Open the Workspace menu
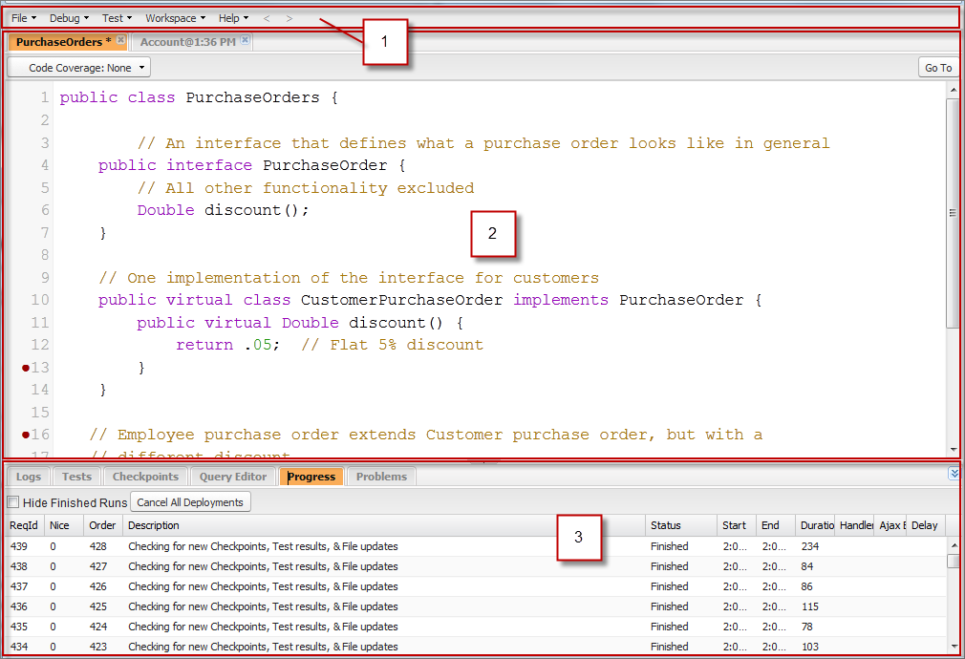The image size is (965, 659). tap(176, 18)
